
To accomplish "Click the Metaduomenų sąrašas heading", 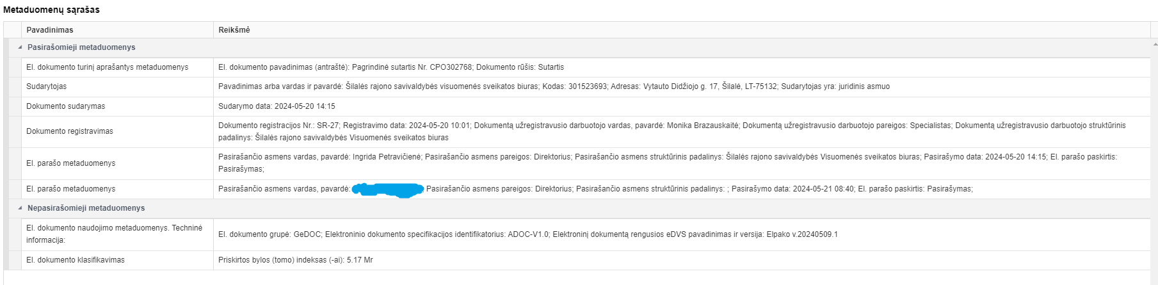I will tap(51, 10).
